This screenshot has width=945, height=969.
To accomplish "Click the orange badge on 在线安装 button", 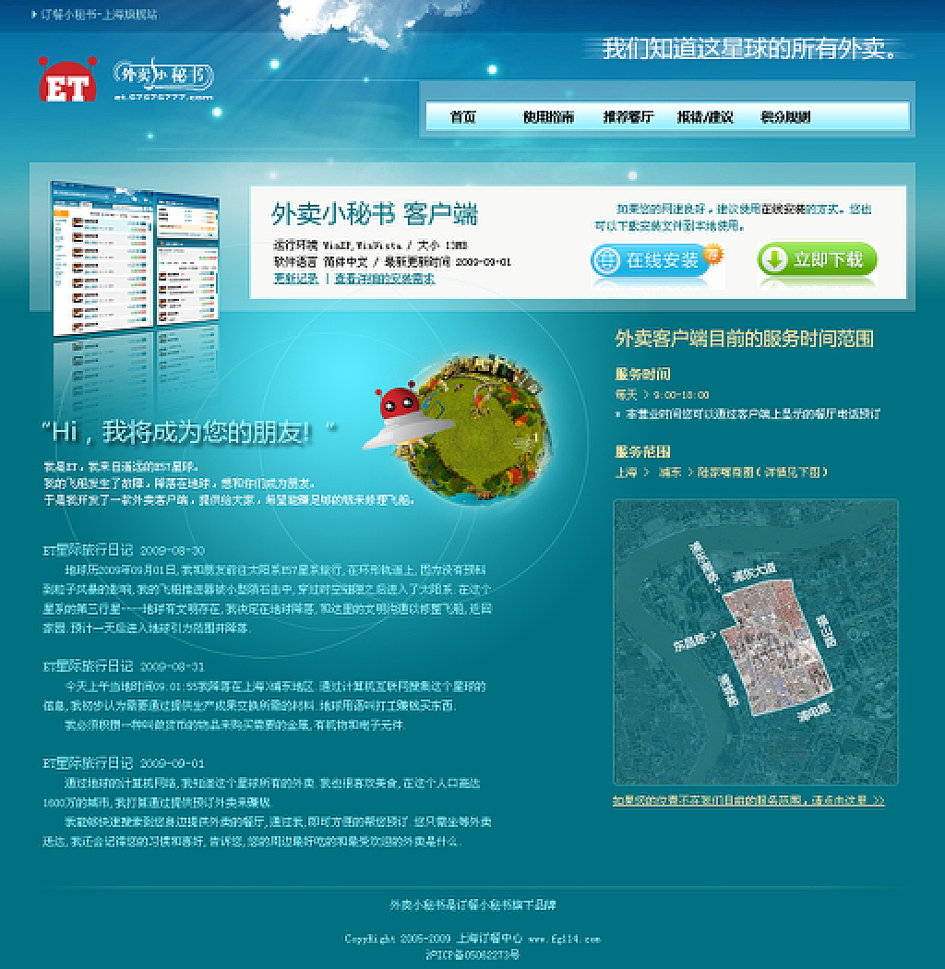I will (x=712, y=254).
